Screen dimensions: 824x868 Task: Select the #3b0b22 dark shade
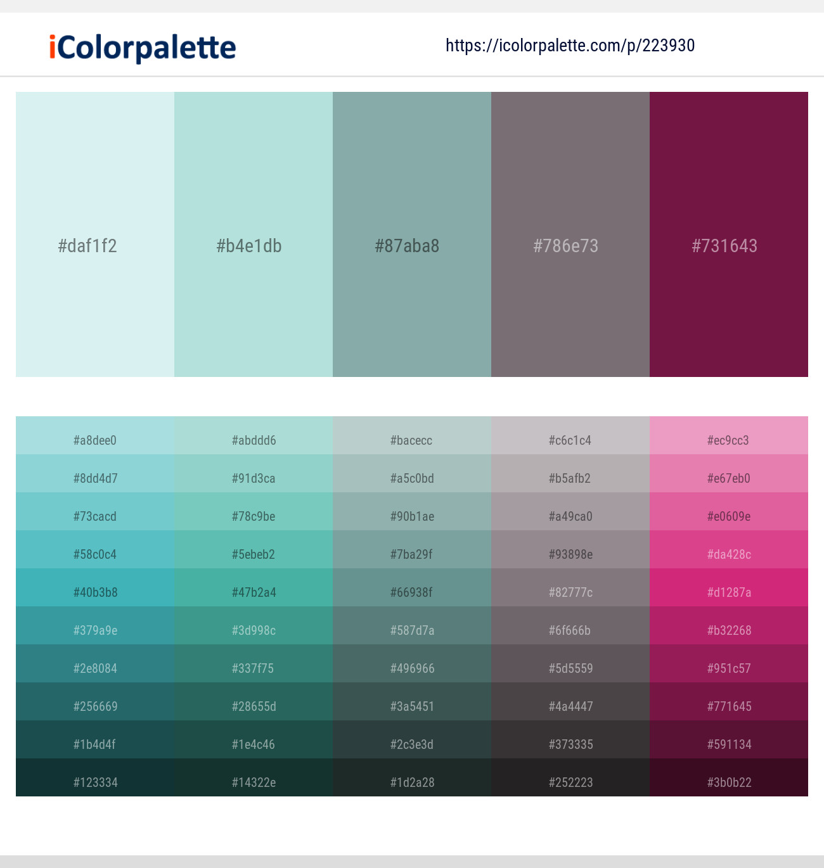pyautogui.click(x=729, y=782)
